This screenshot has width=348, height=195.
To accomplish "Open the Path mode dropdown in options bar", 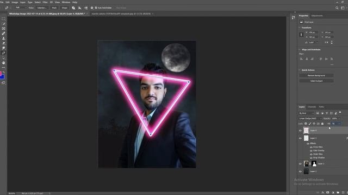I will (x=21, y=8).
